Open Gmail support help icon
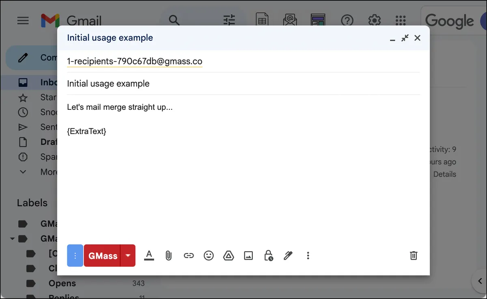Image resolution: width=487 pixels, height=299 pixels. [347, 20]
